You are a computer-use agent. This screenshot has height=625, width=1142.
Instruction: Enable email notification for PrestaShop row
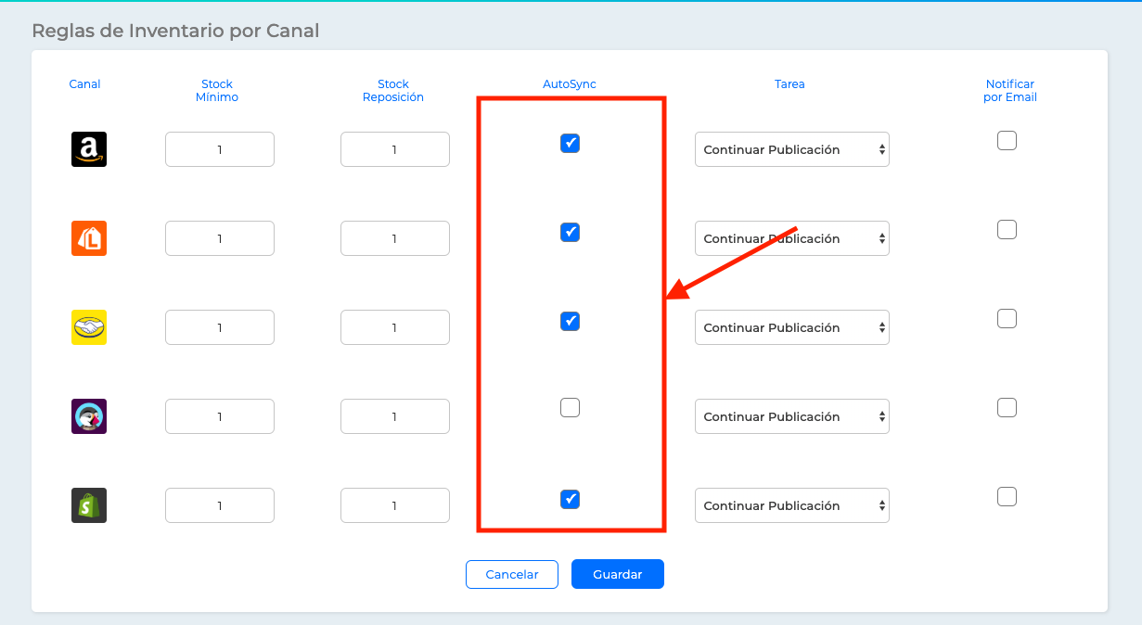tap(1007, 407)
